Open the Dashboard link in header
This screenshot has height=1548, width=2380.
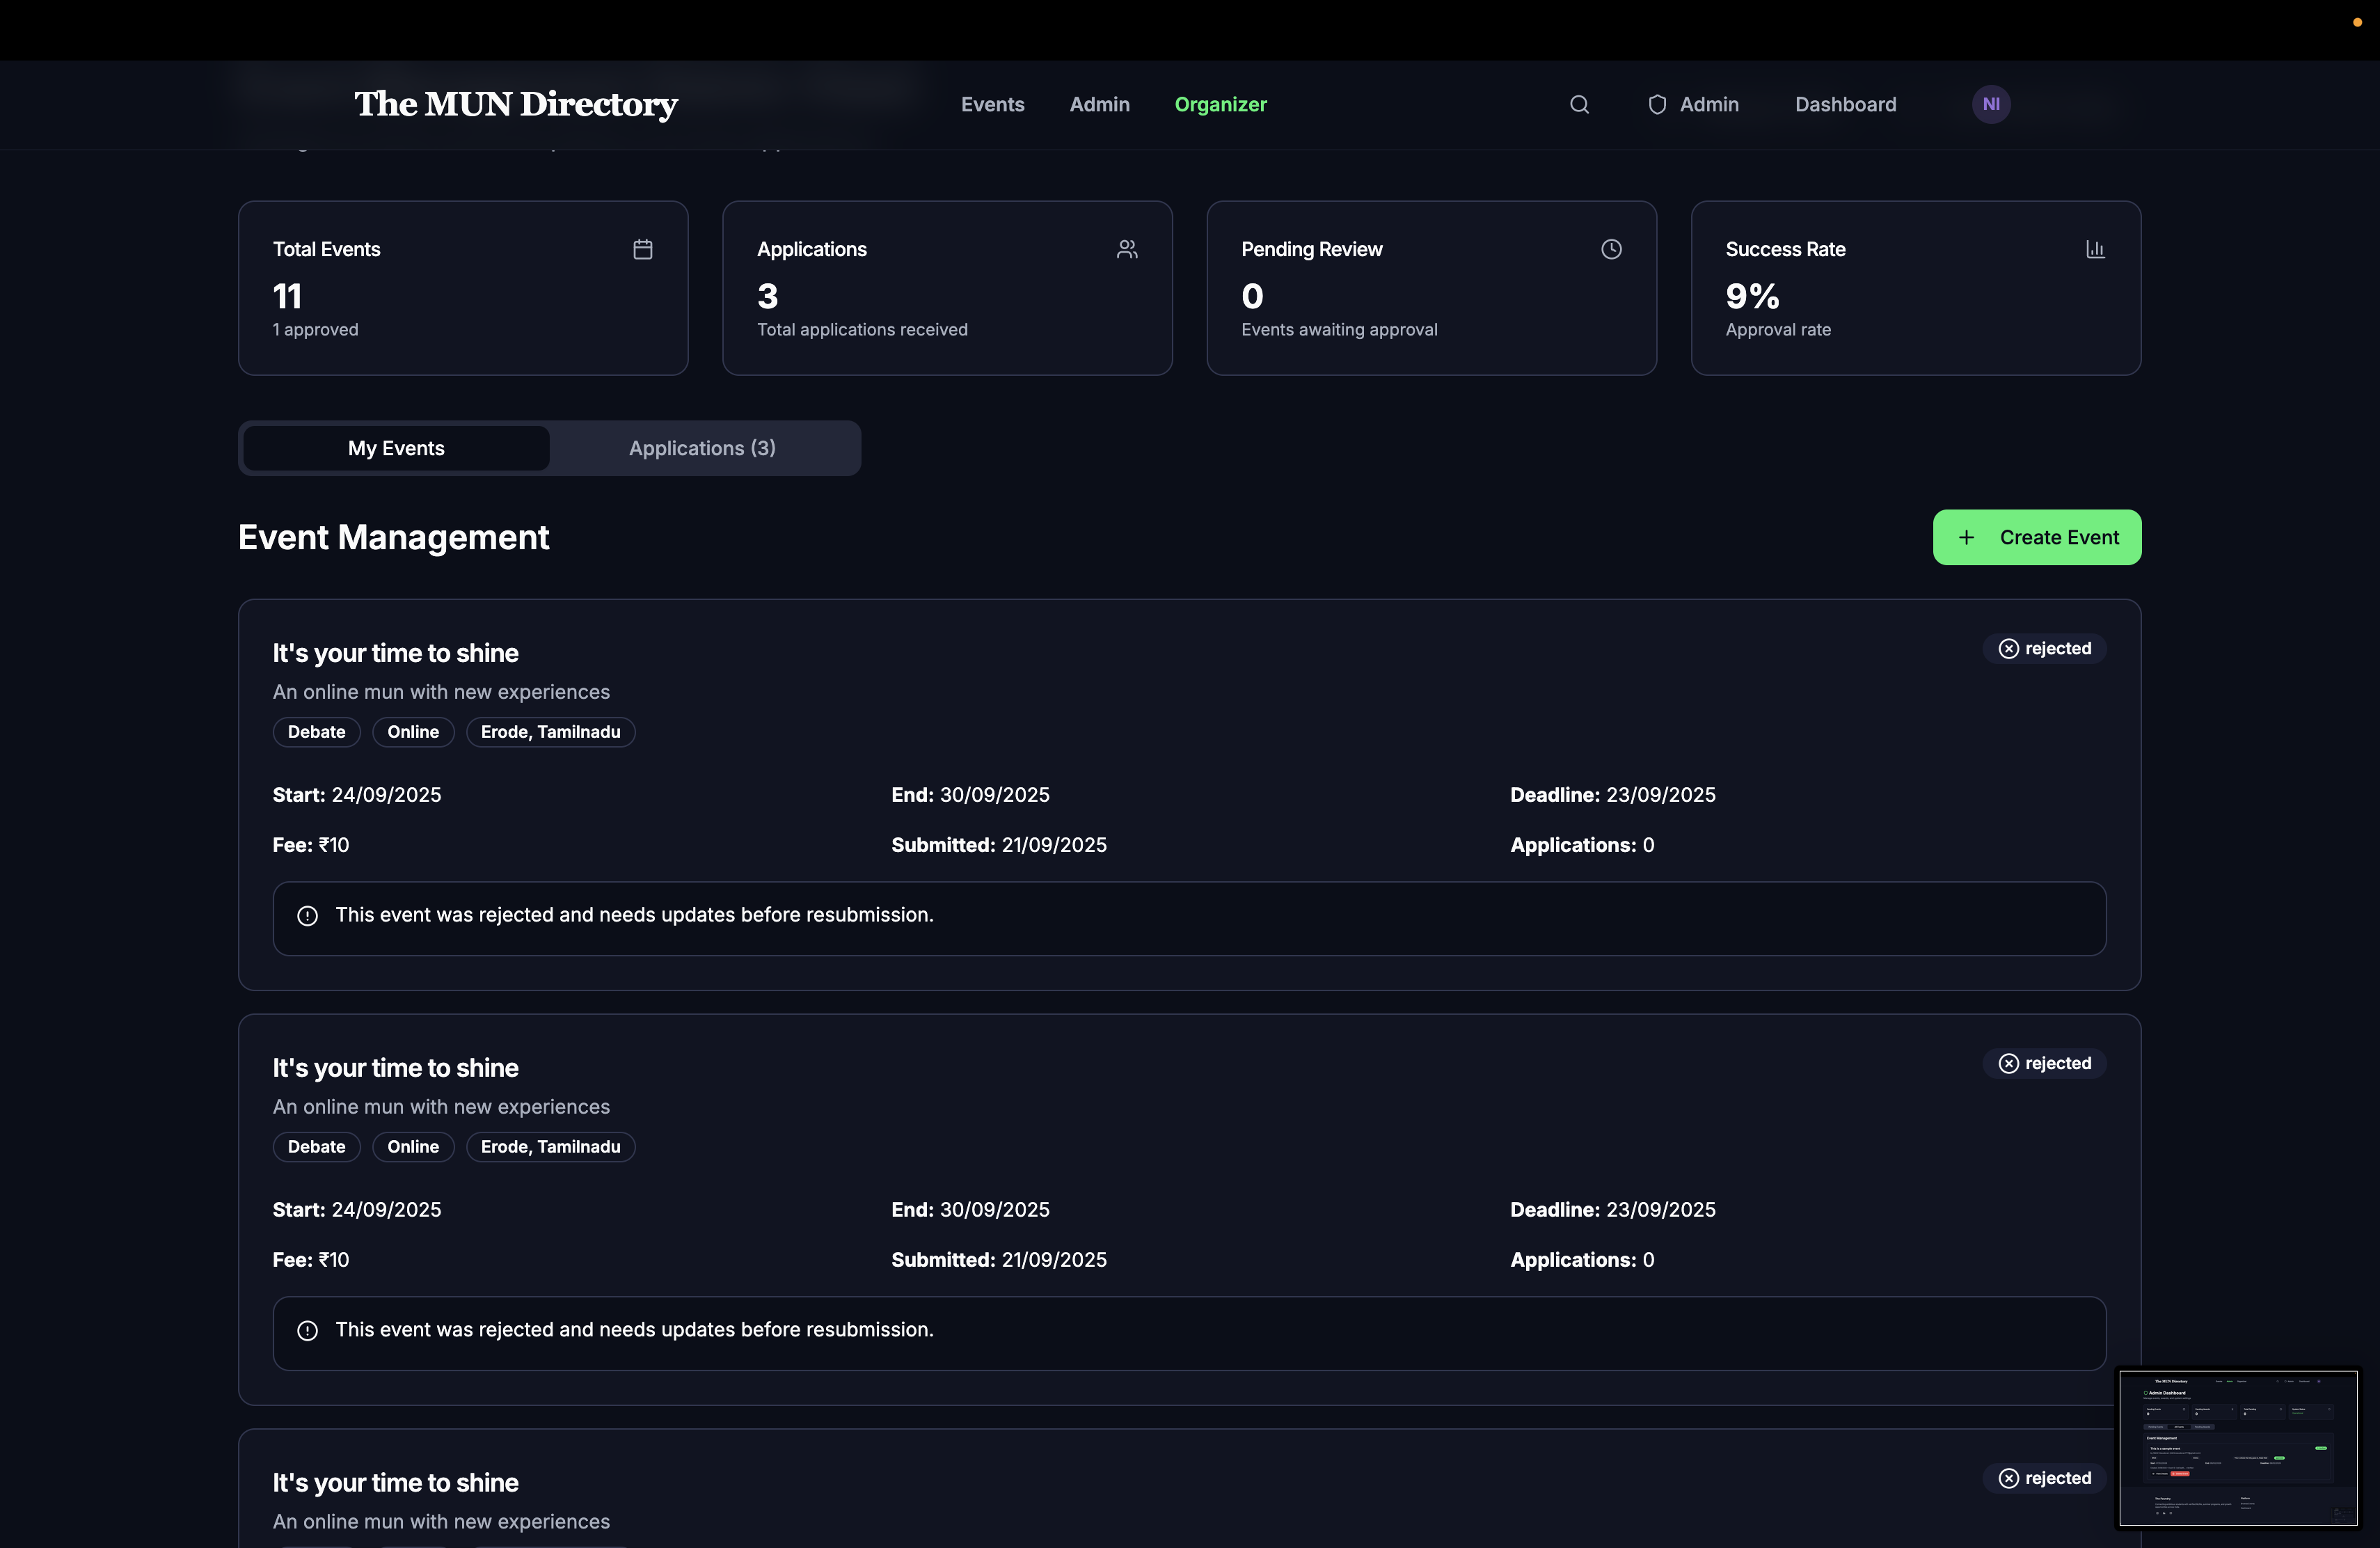pos(1845,105)
